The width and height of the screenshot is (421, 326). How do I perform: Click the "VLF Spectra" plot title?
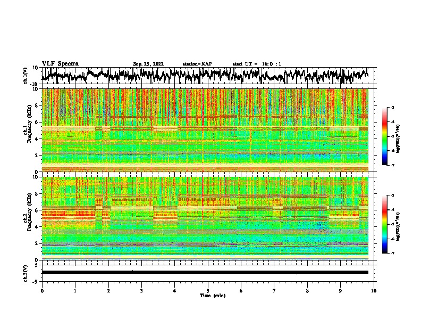pyautogui.click(x=60, y=64)
